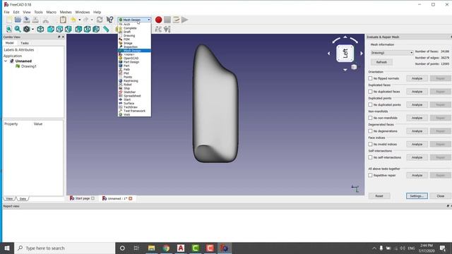452x254 pixels.
Task: Click the Fit selection magnifier icon
Action: (18, 29)
